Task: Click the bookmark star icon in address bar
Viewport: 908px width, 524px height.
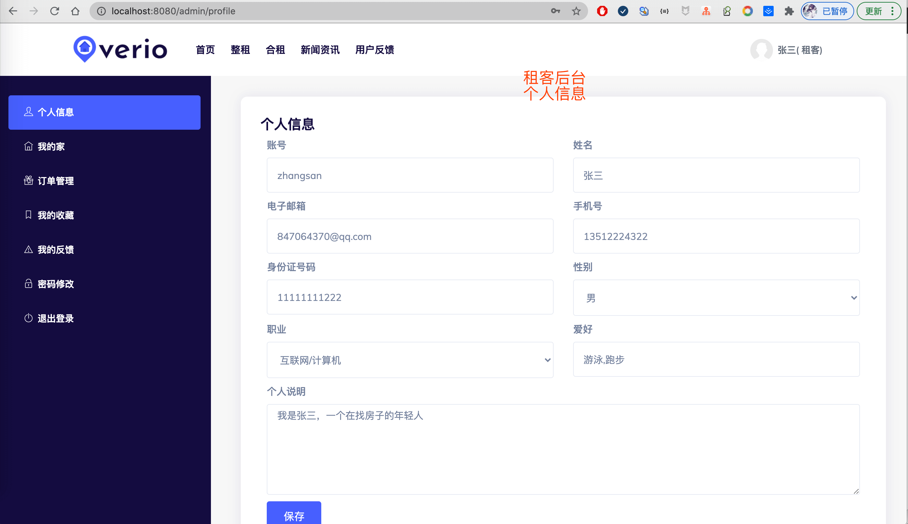Action: [x=576, y=11]
